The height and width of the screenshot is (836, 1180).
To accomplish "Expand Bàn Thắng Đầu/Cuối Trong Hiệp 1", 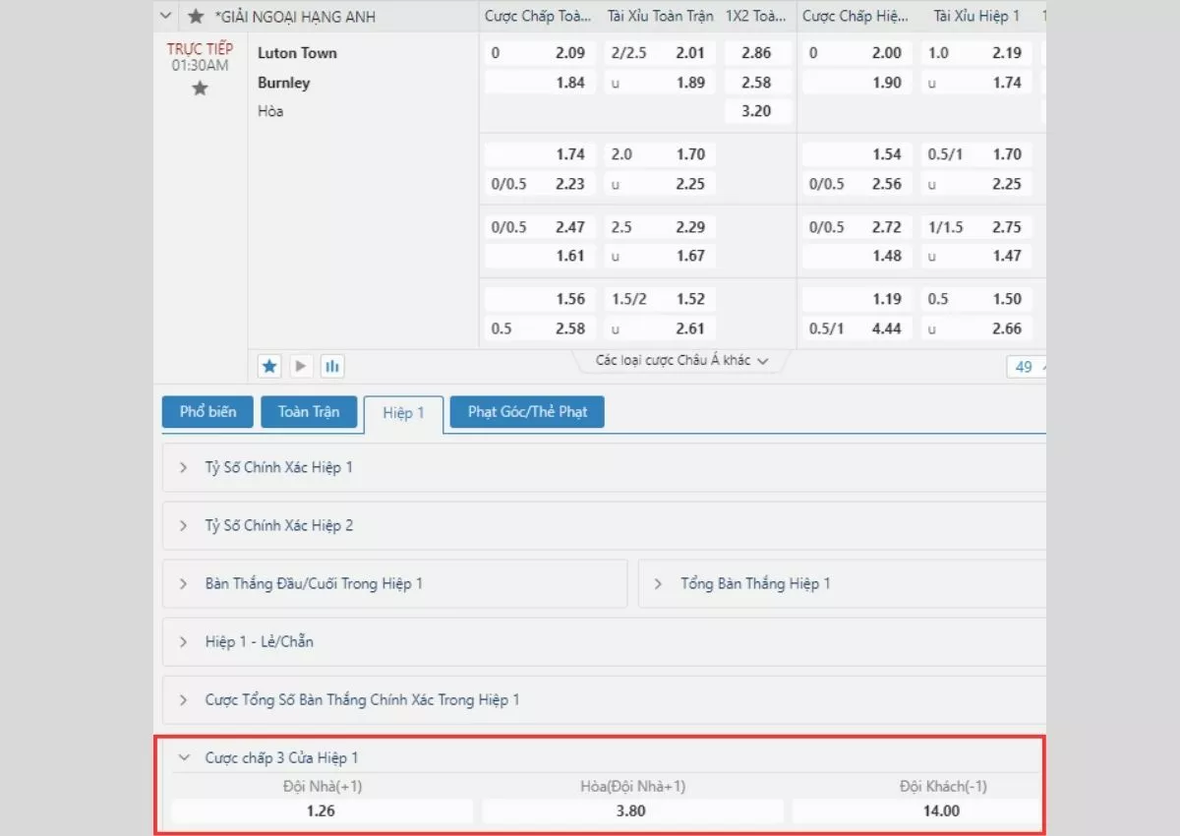I will click(x=394, y=584).
